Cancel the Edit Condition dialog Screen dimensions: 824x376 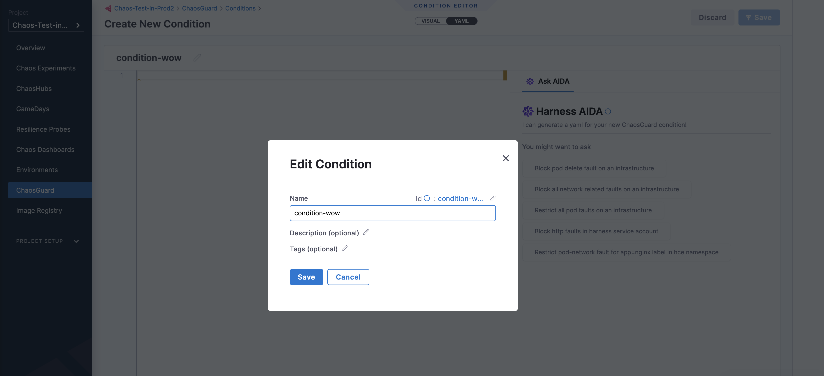pyautogui.click(x=348, y=277)
